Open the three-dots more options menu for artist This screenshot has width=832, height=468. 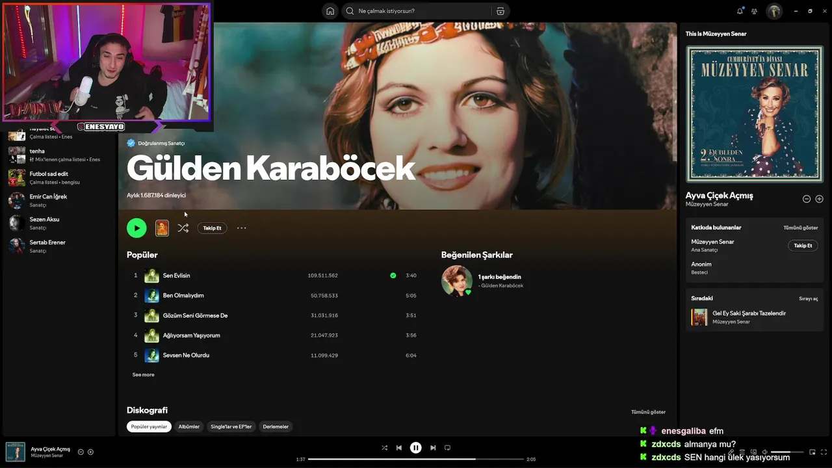coord(242,228)
